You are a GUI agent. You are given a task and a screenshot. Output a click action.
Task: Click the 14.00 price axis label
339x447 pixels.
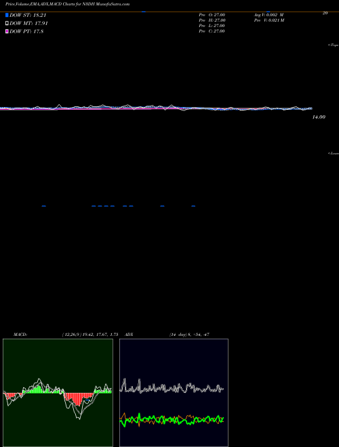319,117
